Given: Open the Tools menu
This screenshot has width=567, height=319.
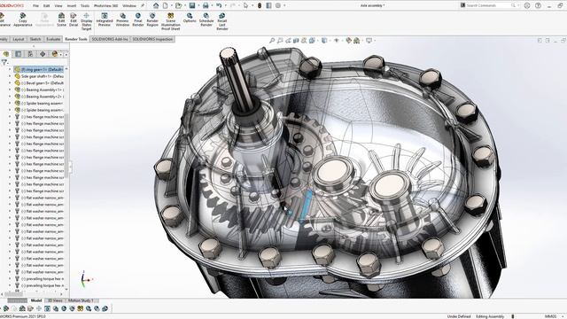Looking at the screenshot, I should point(85,6).
